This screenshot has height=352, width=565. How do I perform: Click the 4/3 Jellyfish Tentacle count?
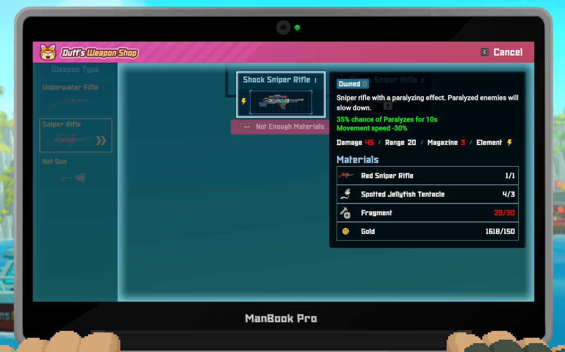click(x=508, y=194)
